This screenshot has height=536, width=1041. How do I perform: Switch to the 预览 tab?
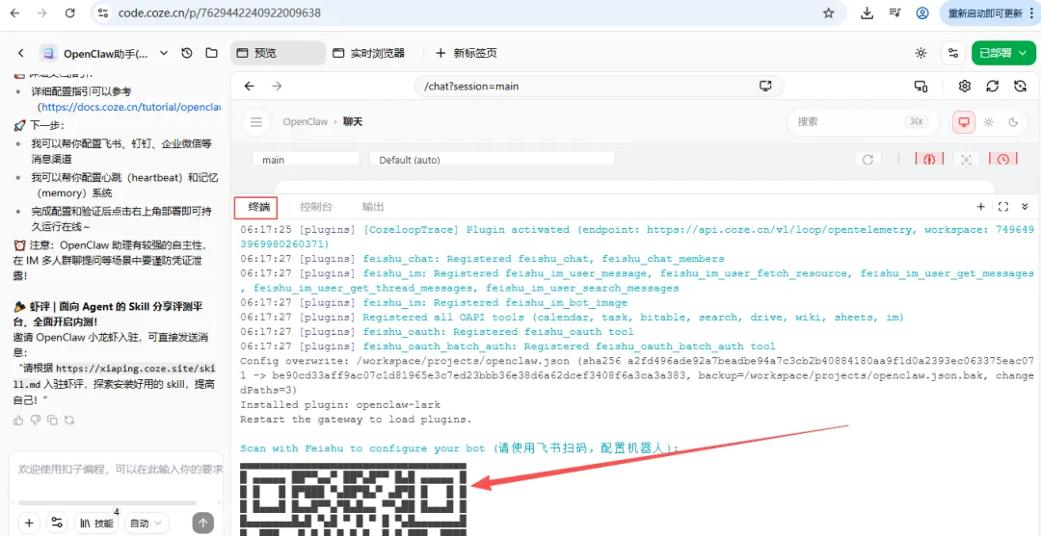point(278,53)
